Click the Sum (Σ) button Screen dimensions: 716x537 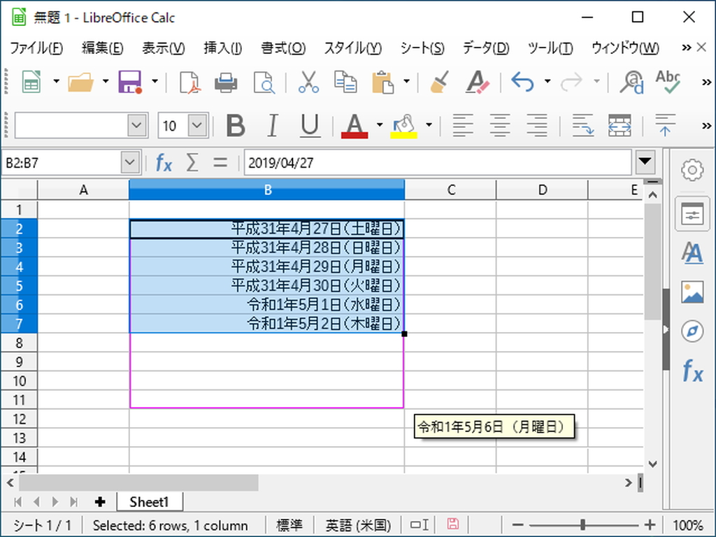point(192,162)
